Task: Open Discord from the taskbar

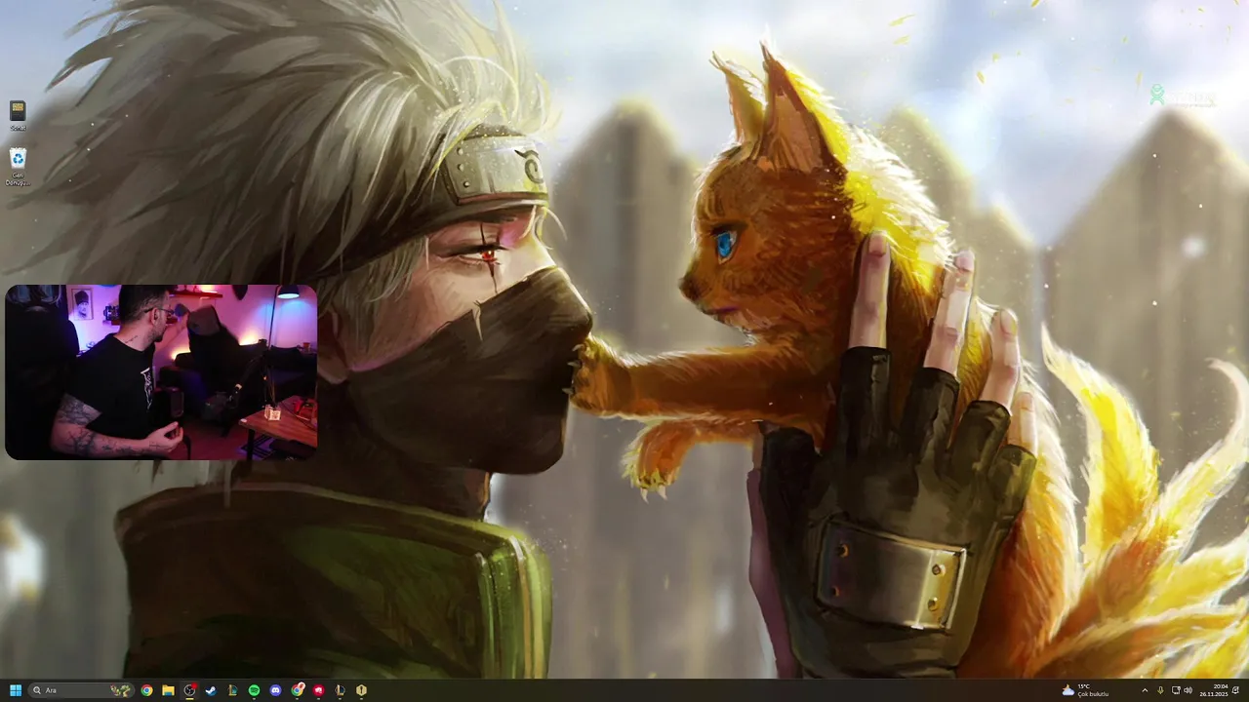Action: click(x=275, y=690)
